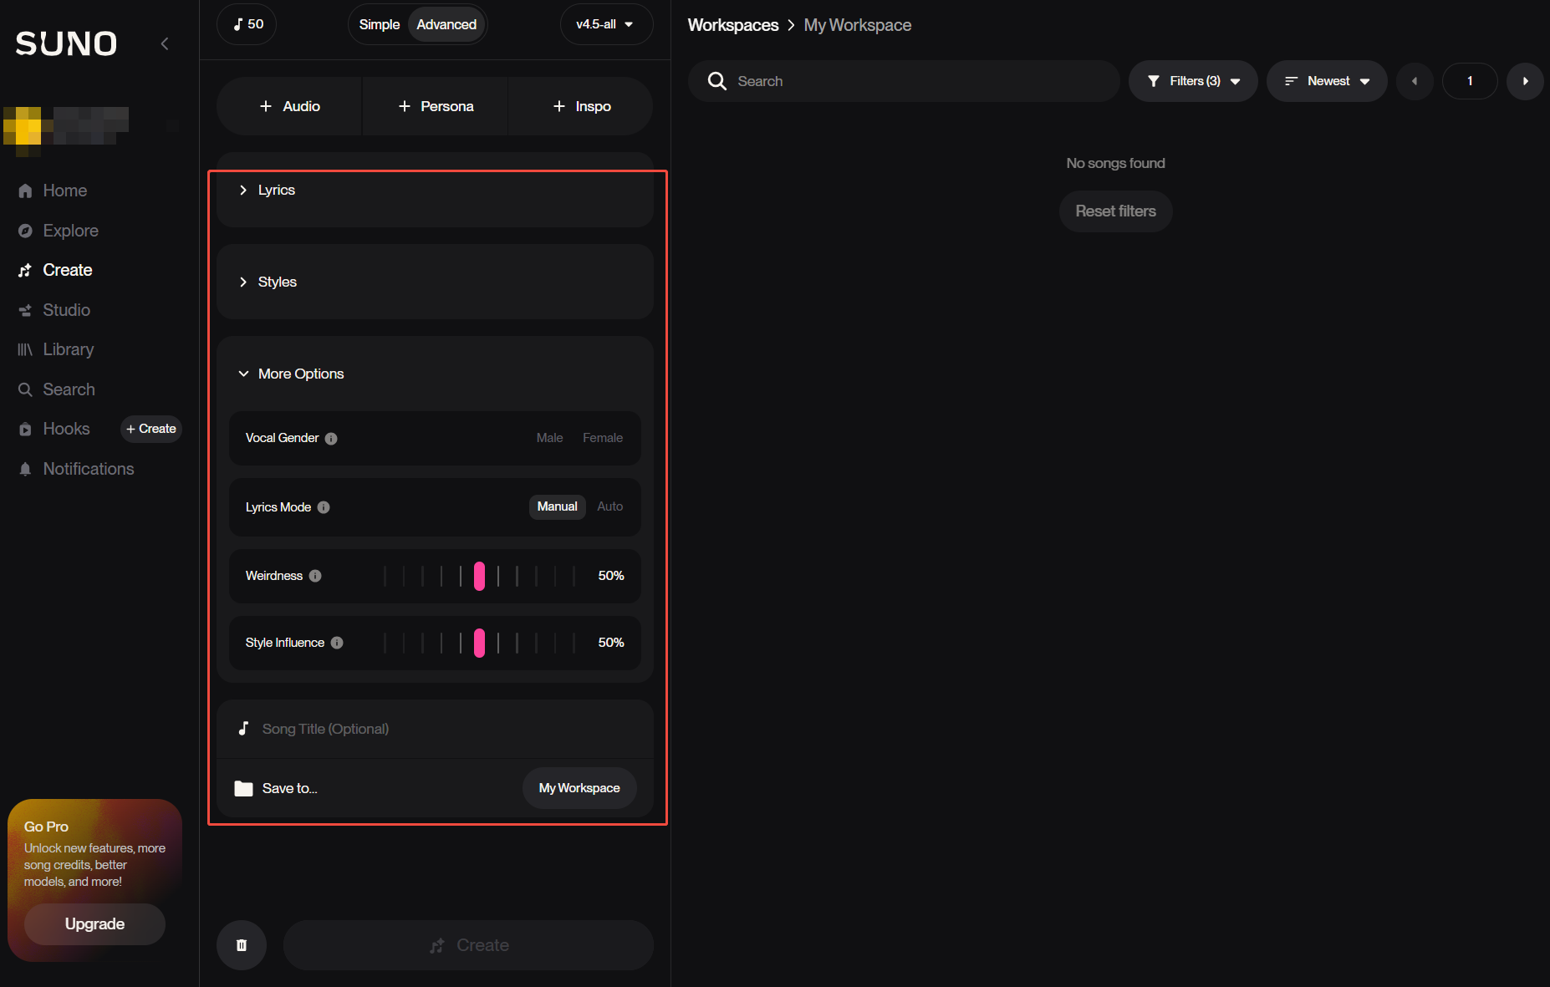Open the v4.5-all model dropdown

pos(605,24)
